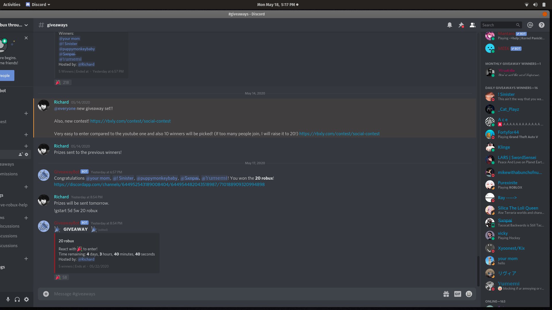The height and width of the screenshot is (310, 552).
Task: Open the rbxly social-contest link
Action: point(130,121)
